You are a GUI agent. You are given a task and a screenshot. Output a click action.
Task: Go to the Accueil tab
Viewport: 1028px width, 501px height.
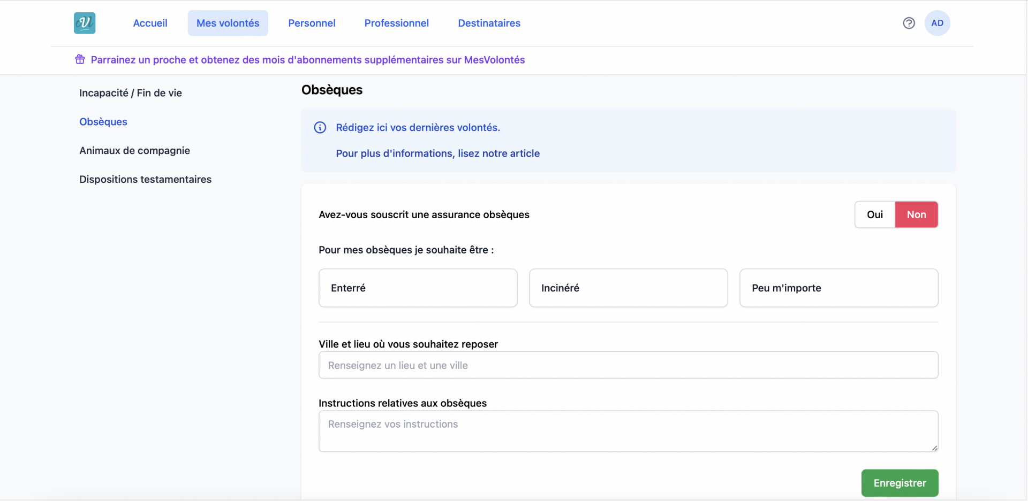[x=150, y=23]
